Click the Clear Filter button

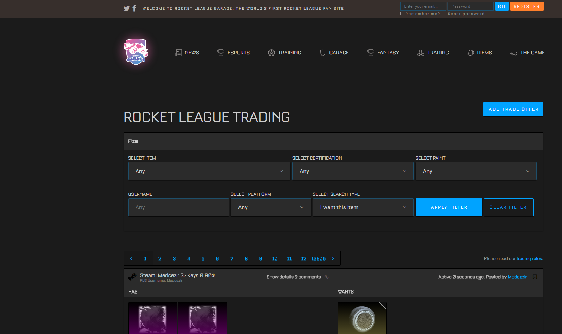(509, 207)
